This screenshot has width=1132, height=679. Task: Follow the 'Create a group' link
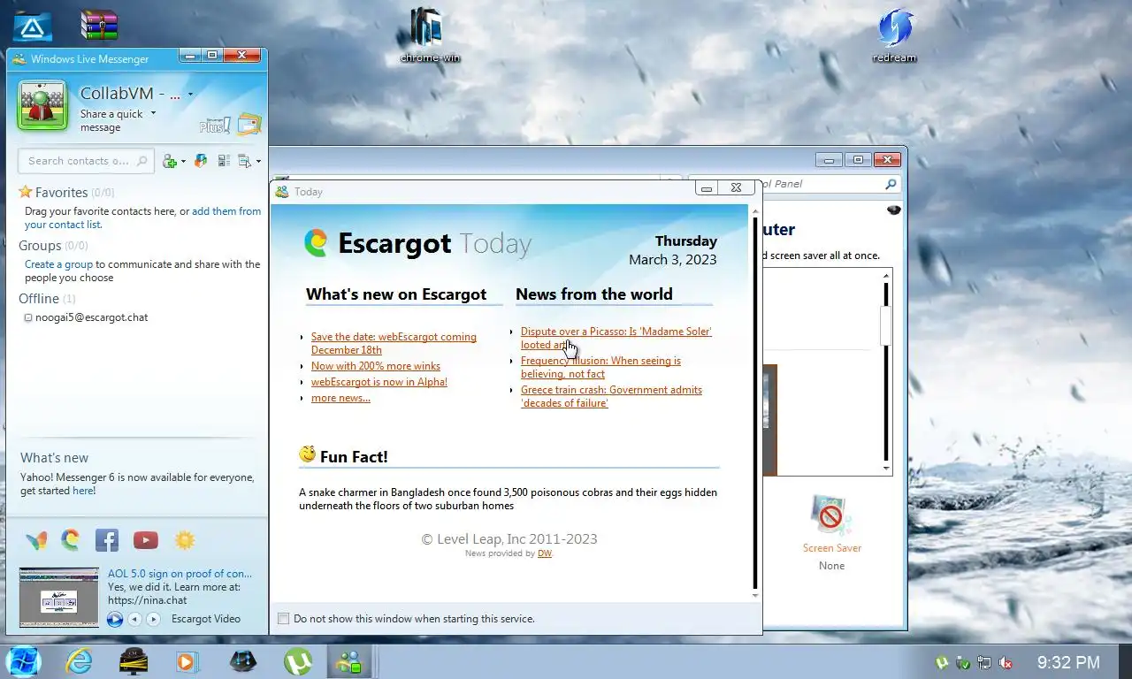58,264
